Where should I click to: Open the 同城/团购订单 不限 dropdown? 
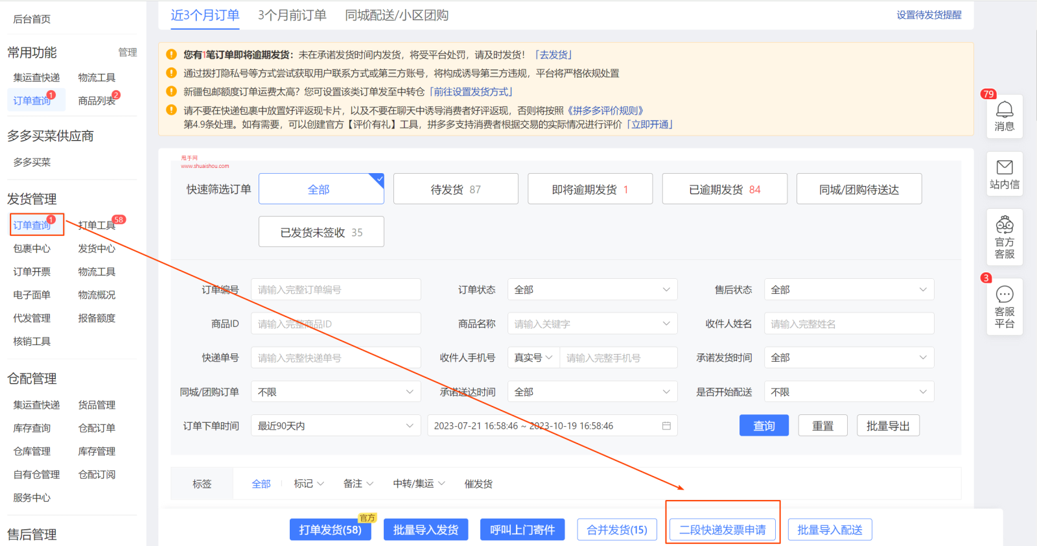click(336, 392)
